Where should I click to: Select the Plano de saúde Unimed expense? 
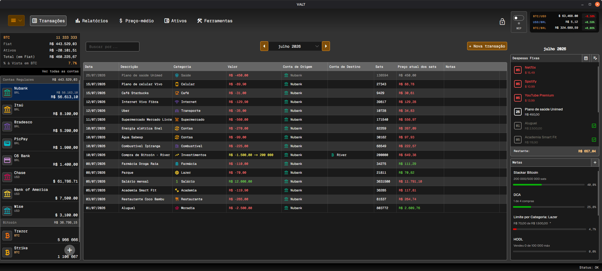point(554,112)
